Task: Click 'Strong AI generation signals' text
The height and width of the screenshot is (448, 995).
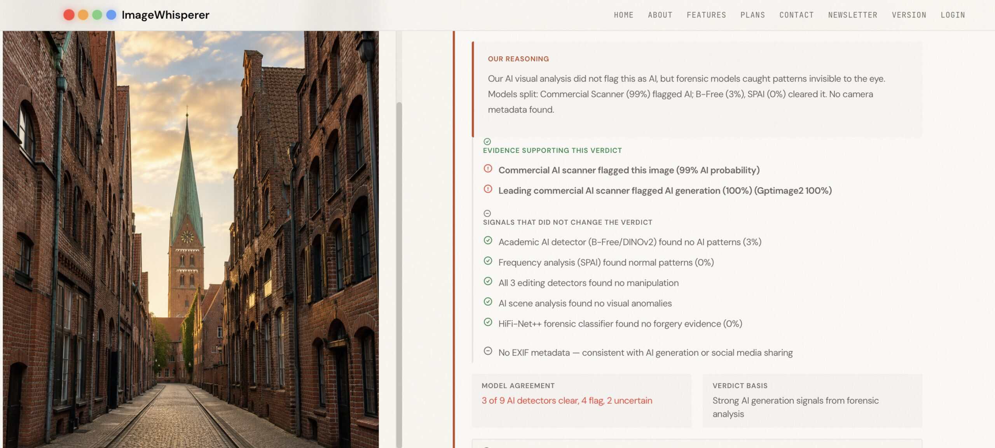Action: tap(795, 407)
